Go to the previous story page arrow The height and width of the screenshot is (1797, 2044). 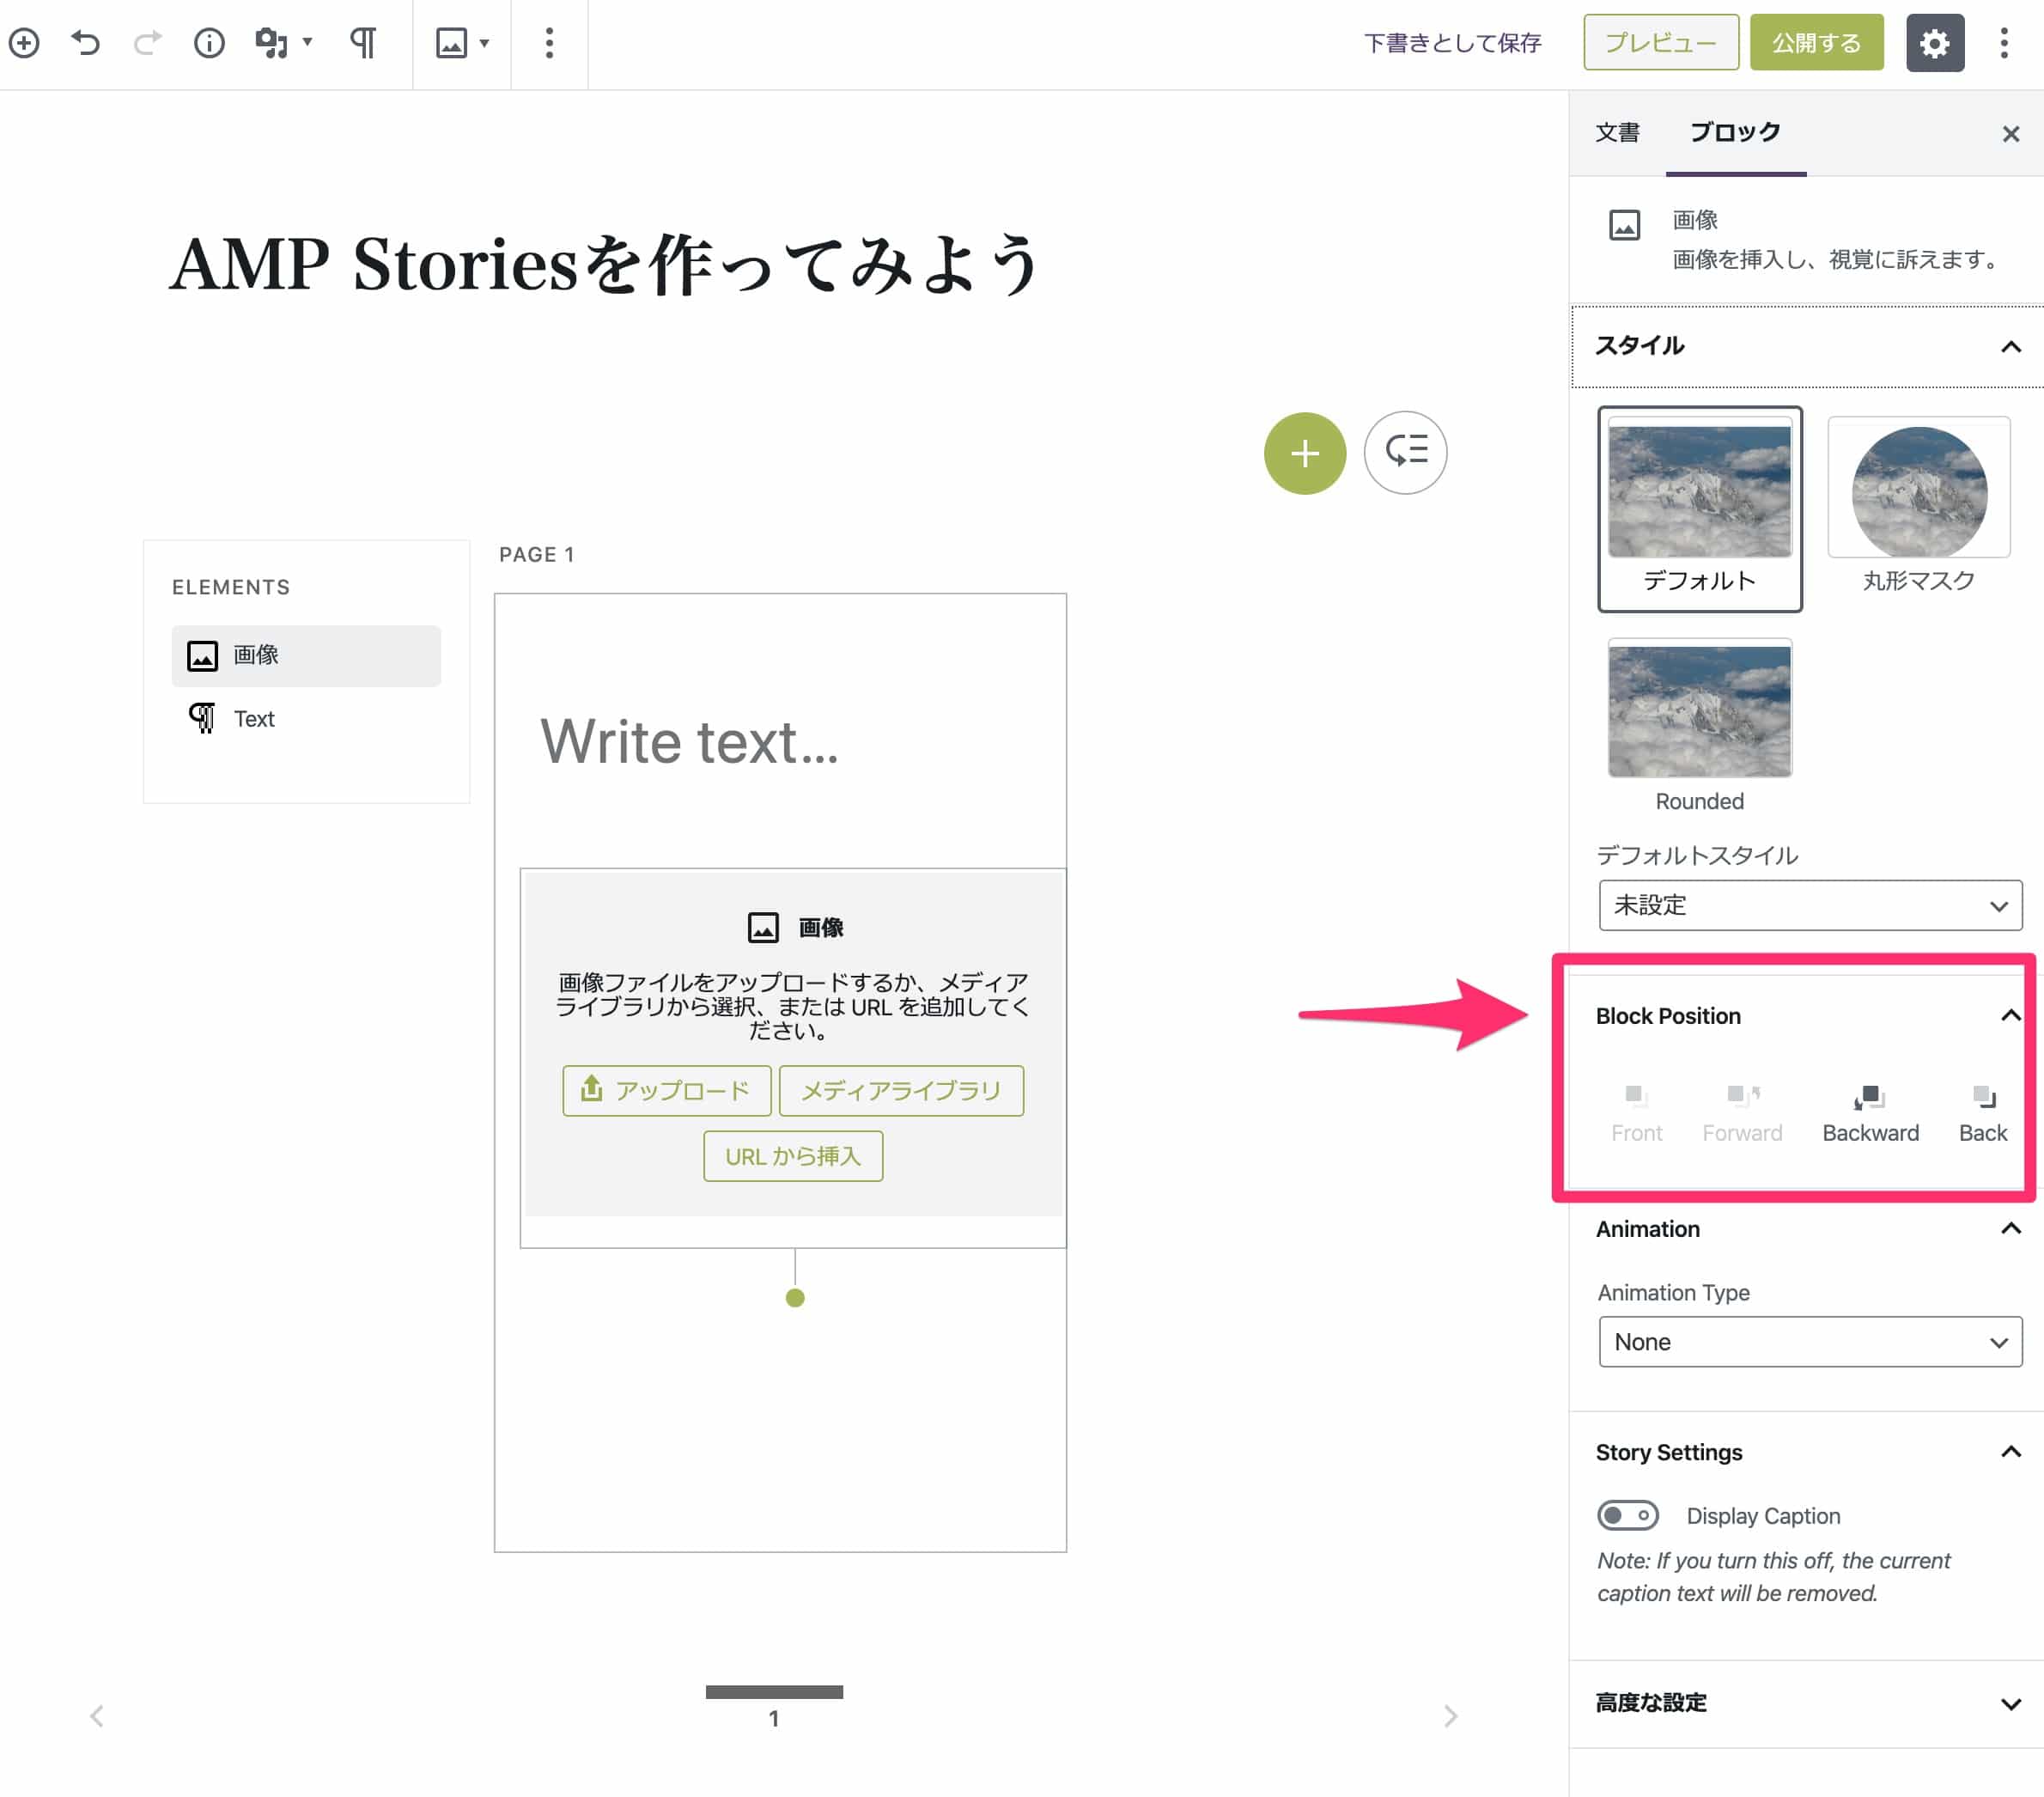(97, 1717)
